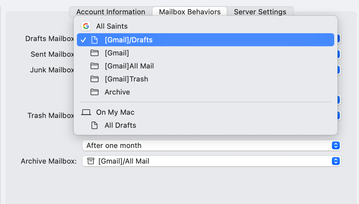Viewport: 359px width, 204px height.
Task: Click the folder icon beside [Gmail]
Action: pos(94,53)
